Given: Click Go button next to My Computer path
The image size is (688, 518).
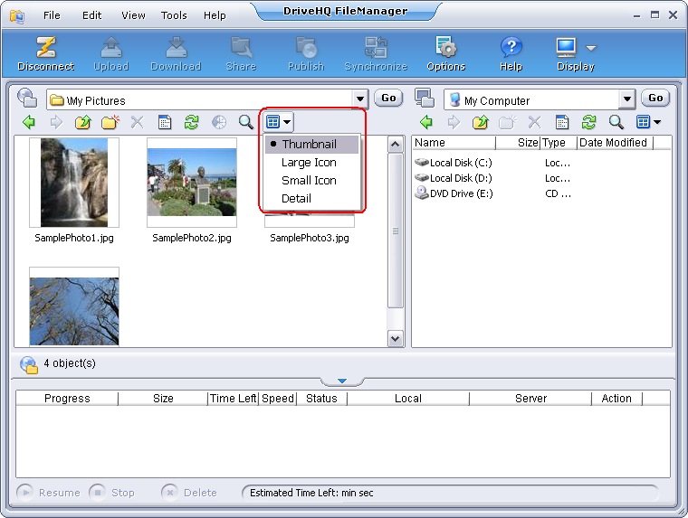Looking at the screenshot, I should [x=655, y=99].
